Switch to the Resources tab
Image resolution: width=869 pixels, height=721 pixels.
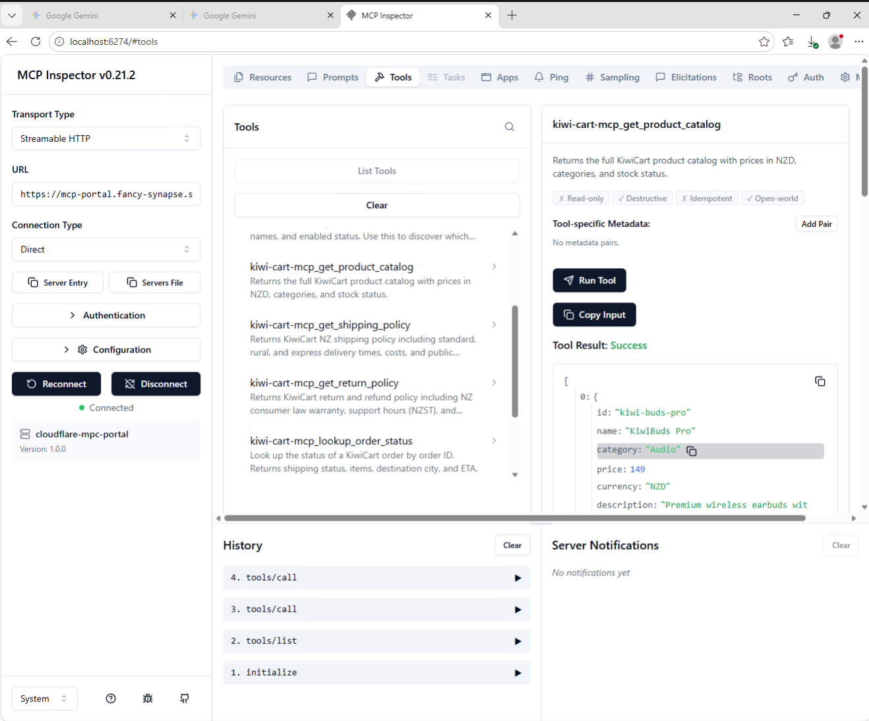[262, 77]
